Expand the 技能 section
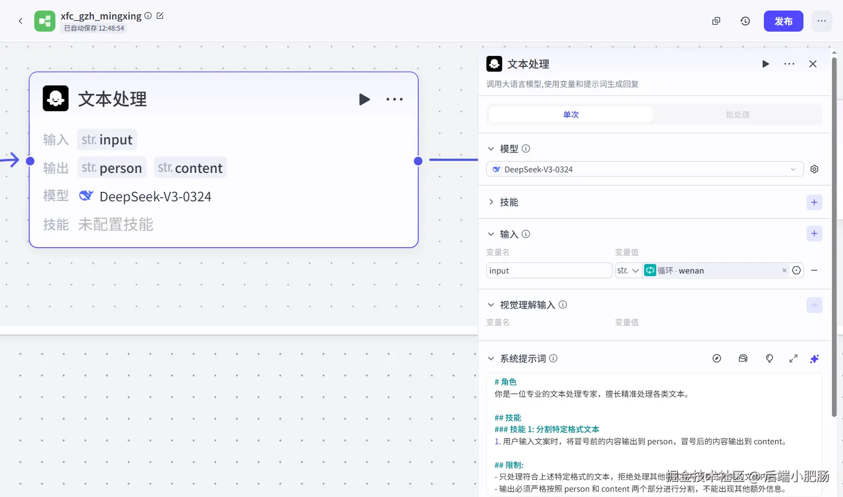Image resolution: width=843 pixels, height=497 pixels. pyautogui.click(x=491, y=202)
